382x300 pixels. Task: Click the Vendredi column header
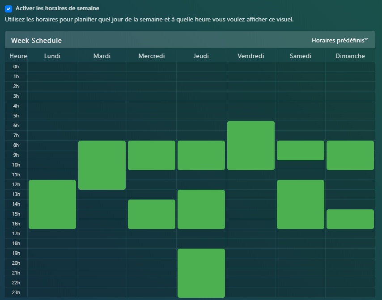point(250,56)
